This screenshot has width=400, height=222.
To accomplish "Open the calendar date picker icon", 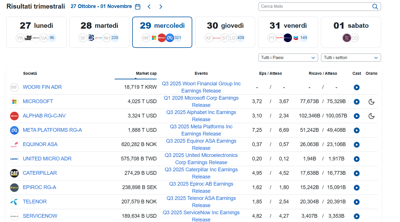I will (138, 7).
